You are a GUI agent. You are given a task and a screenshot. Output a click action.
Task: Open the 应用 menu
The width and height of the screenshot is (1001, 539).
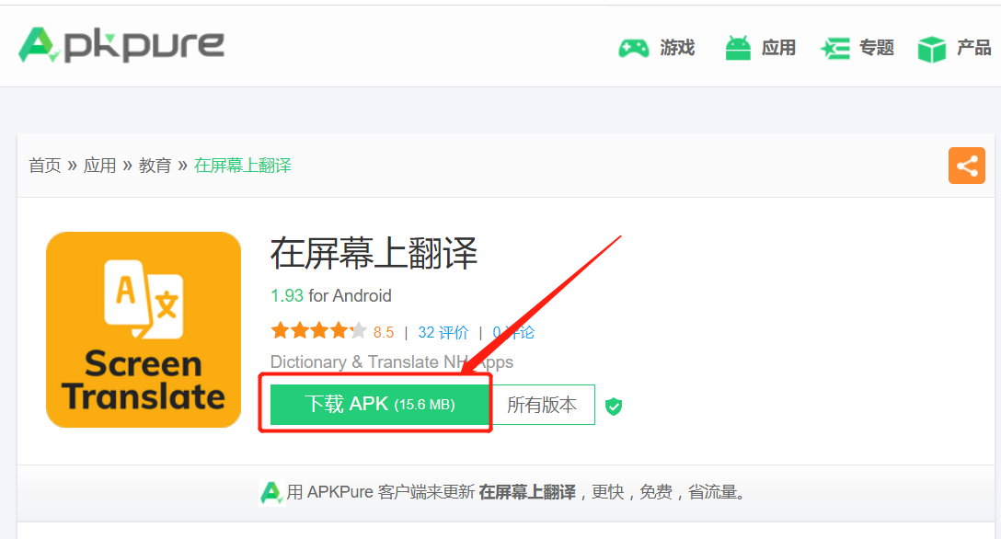click(778, 48)
